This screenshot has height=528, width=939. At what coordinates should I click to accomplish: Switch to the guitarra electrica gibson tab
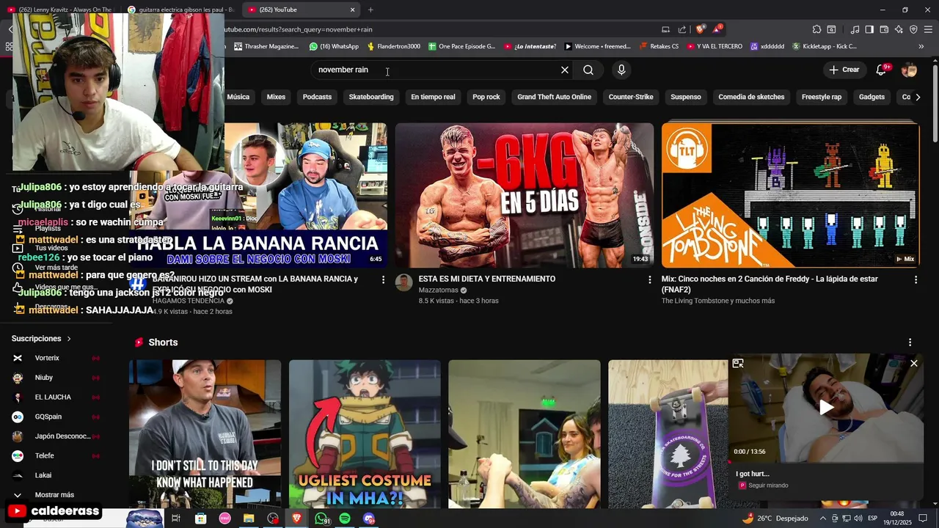coord(180,10)
